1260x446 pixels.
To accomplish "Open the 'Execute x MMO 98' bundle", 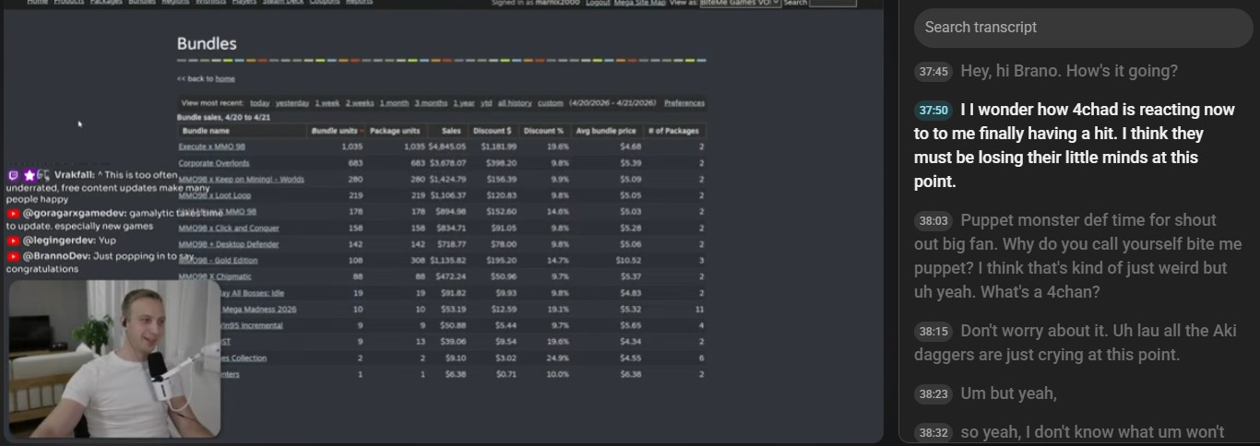I will point(211,147).
